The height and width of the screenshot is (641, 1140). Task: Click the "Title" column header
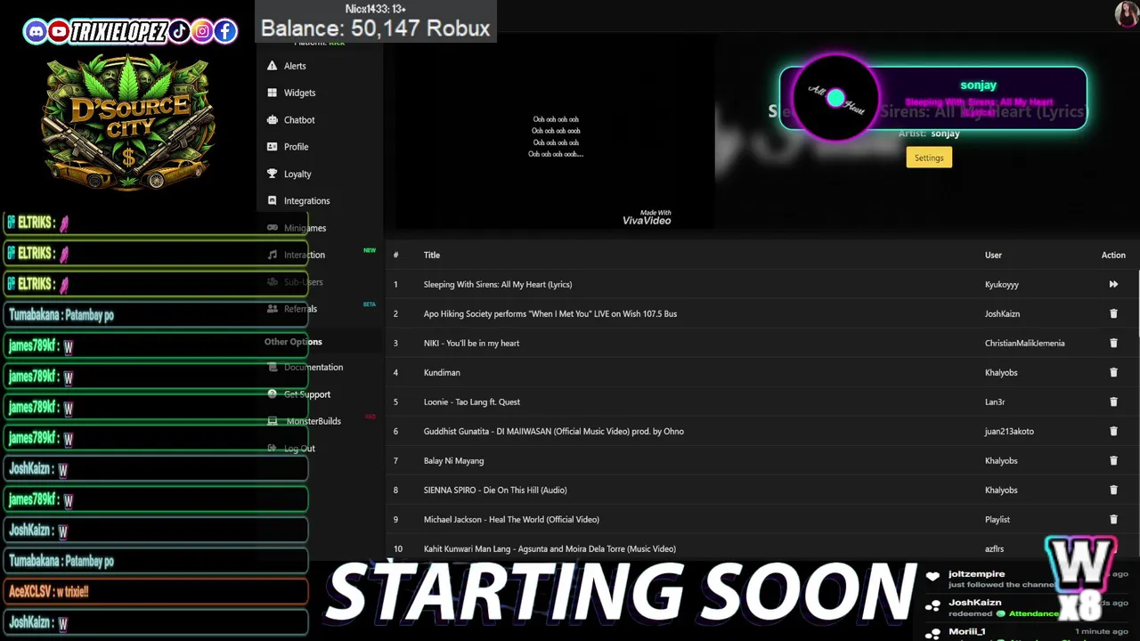432,256
